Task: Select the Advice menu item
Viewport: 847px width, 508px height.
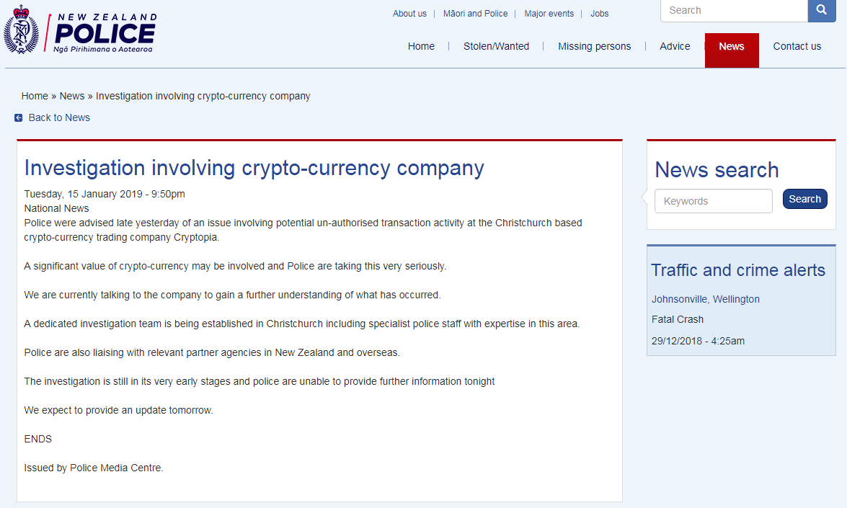Action: click(x=675, y=46)
